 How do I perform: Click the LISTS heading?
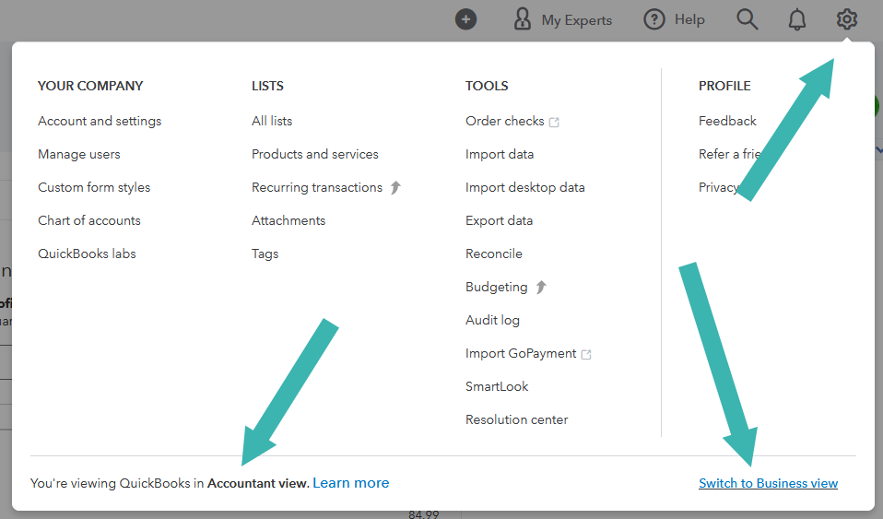point(267,86)
